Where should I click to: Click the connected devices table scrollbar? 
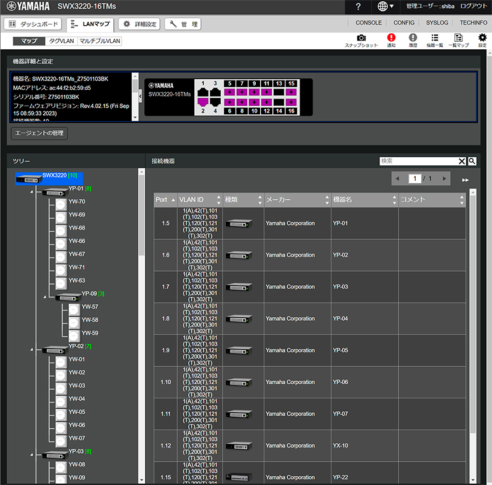click(473, 313)
